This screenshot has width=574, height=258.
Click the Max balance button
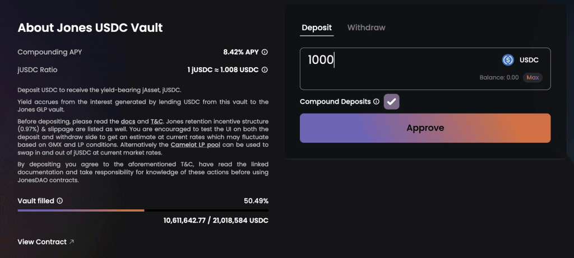(533, 77)
